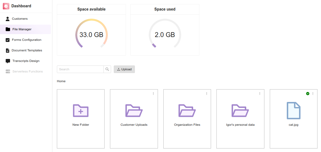Click the New Folder label
The image size is (321, 152).
[x=81, y=125]
